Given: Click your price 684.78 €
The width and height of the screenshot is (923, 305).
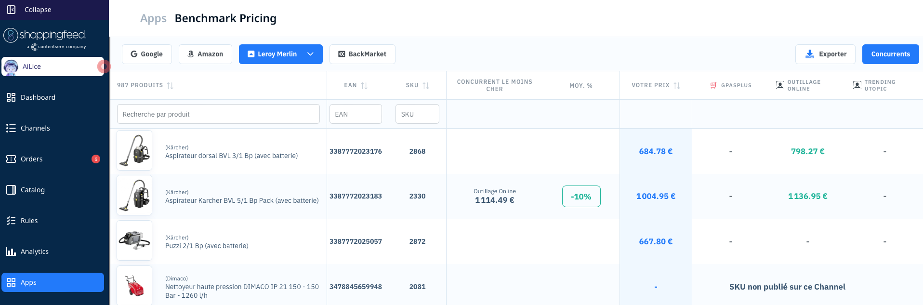Looking at the screenshot, I should click(x=656, y=151).
